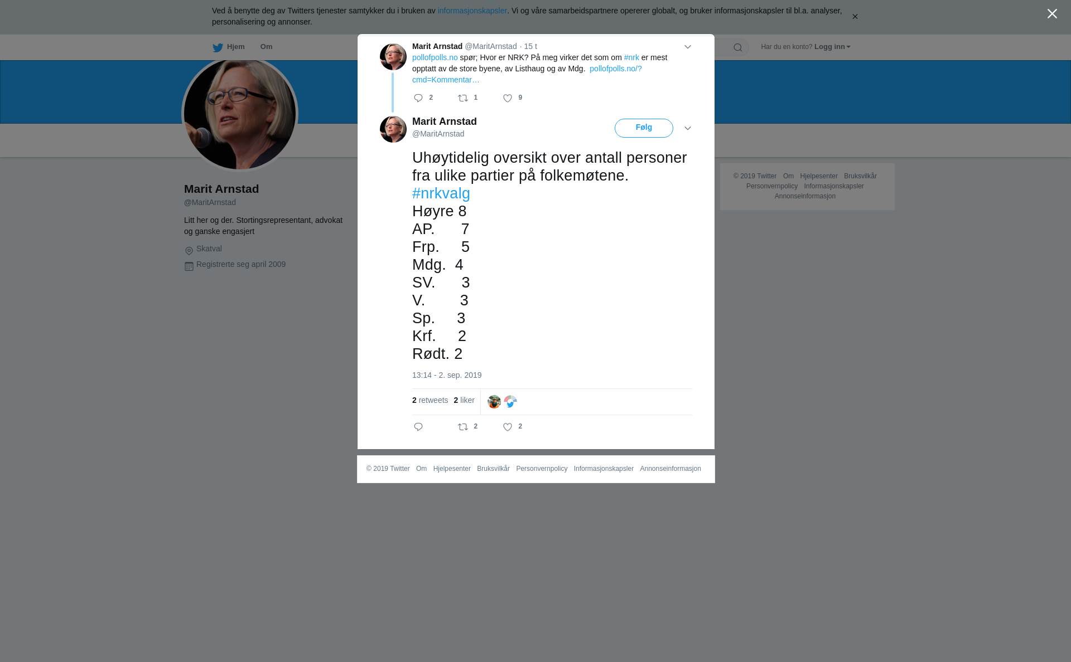The image size is (1071, 662).
Task: Open the Om menu item in top bar
Action: pyautogui.click(x=266, y=47)
